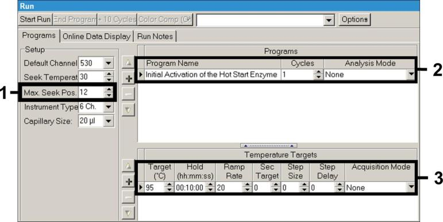Move program up with Programs up-arrow icon
443x222 pixels.
coord(129,63)
